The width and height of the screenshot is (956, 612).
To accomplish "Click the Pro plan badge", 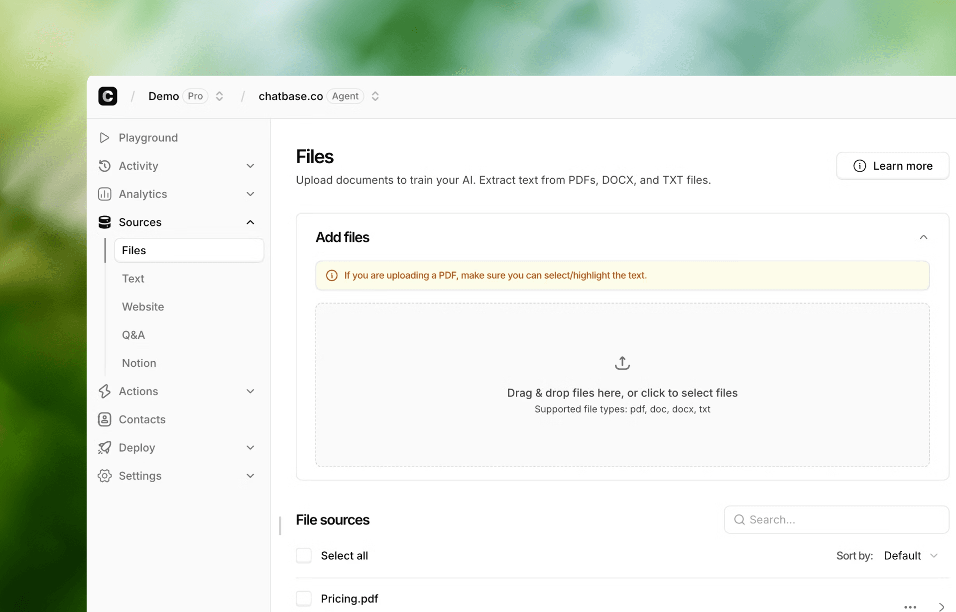I will [195, 96].
